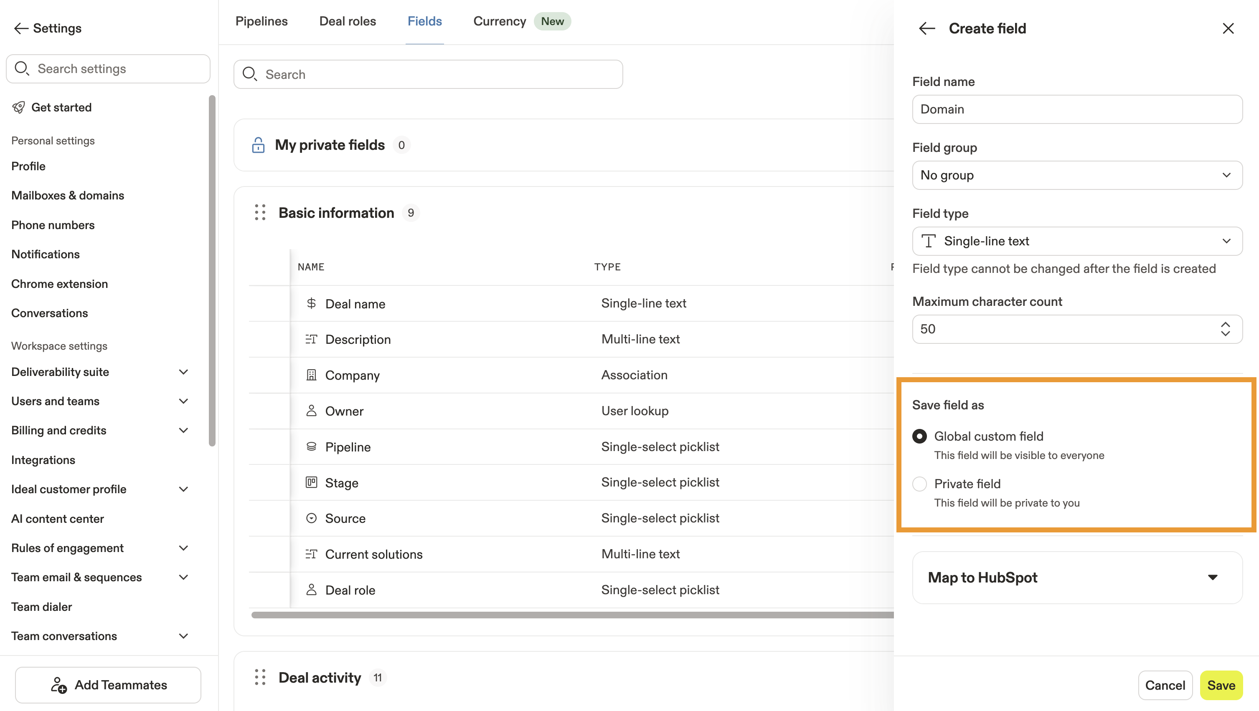Click the Add Teammates button
Viewport: 1259px width, 711px height.
[108, 685]
